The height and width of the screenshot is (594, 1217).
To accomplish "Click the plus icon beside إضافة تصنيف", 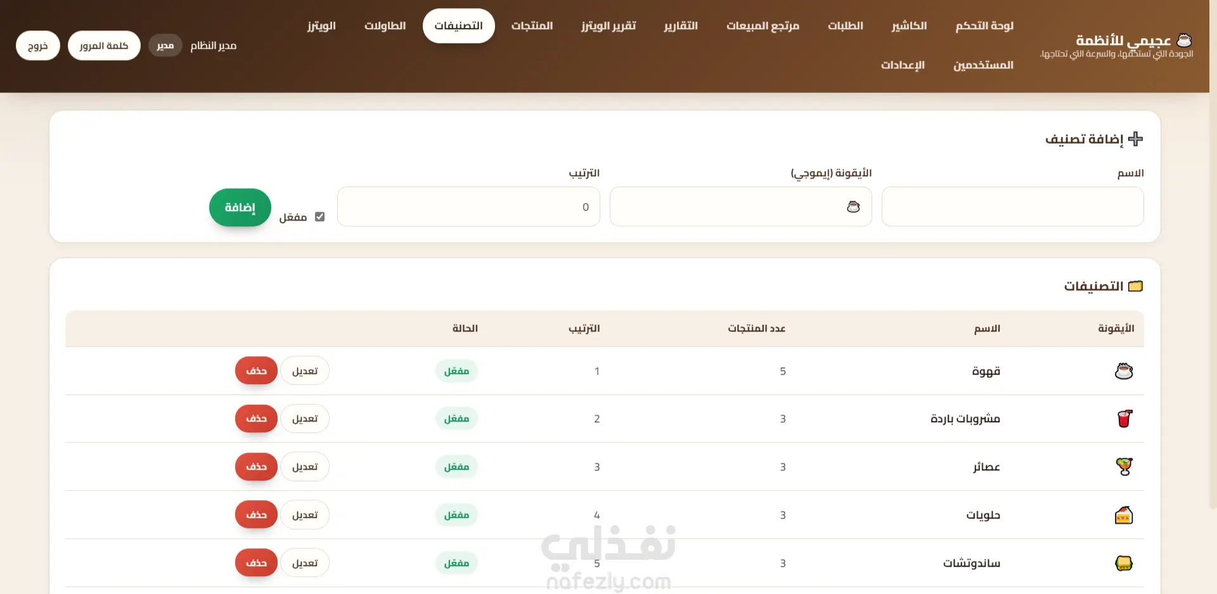I will [x=1136, y=139].
